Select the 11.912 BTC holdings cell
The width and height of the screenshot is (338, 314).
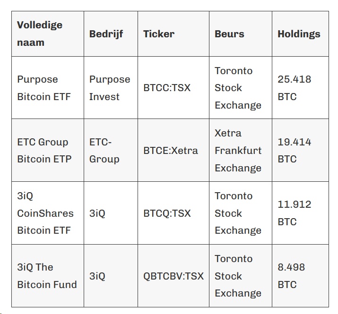300,213
